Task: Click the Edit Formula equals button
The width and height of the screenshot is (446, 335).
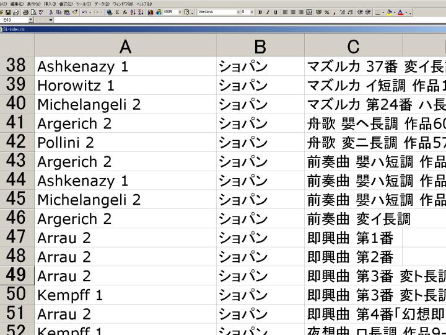Action: (x=51, y=20)
